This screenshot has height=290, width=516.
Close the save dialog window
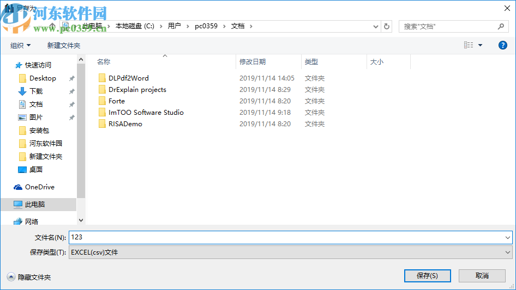(x=507, y=8)
